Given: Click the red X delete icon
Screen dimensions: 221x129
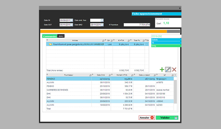Looking at the screenshot, I should [174, 70].
